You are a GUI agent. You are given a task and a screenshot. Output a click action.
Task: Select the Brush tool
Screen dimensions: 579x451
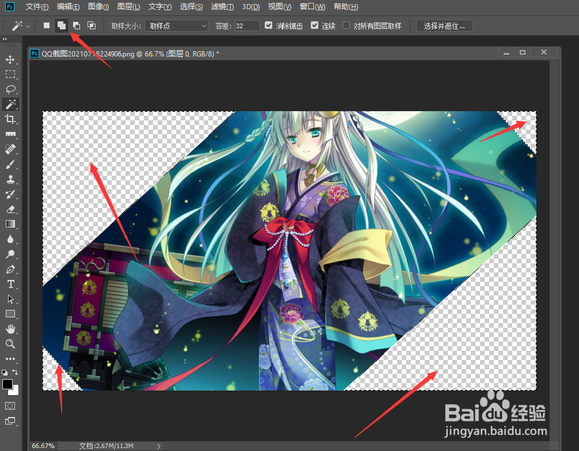10,164
